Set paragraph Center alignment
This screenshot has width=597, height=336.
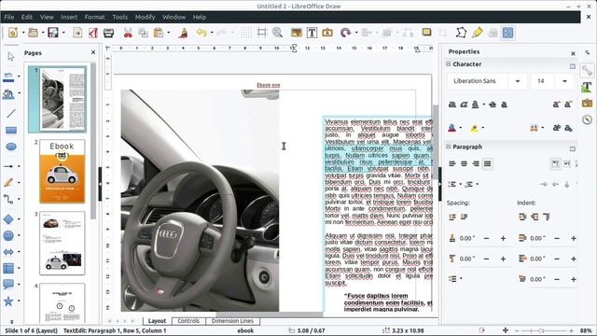point(465,164)
